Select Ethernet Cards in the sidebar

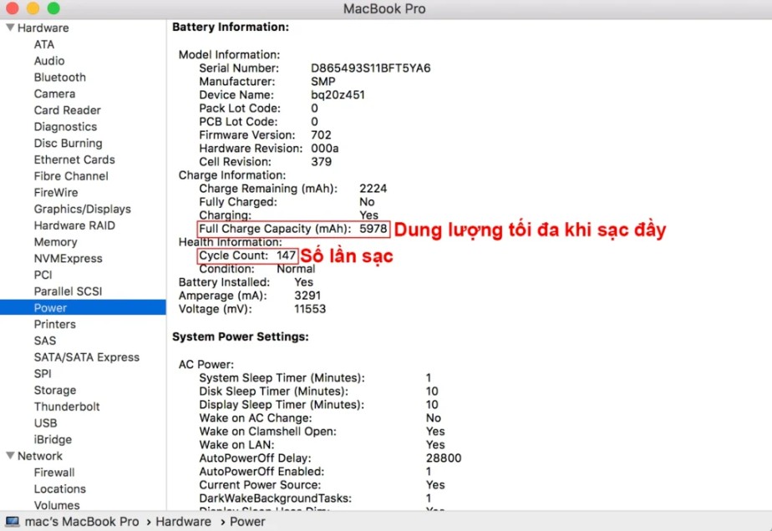[x=74, y=159]
